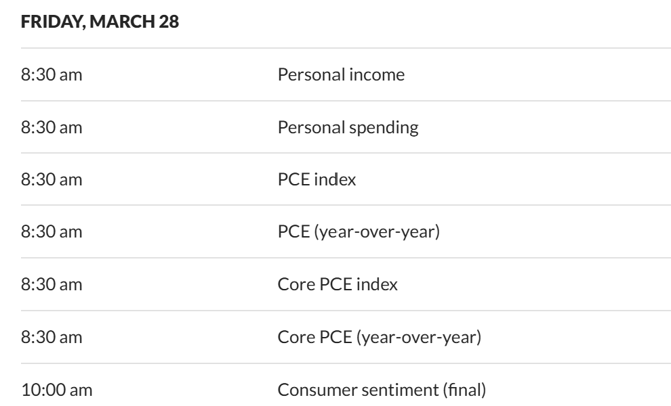Select the PCE index entry
Viewport: 671px width, 406px height.
317,179
